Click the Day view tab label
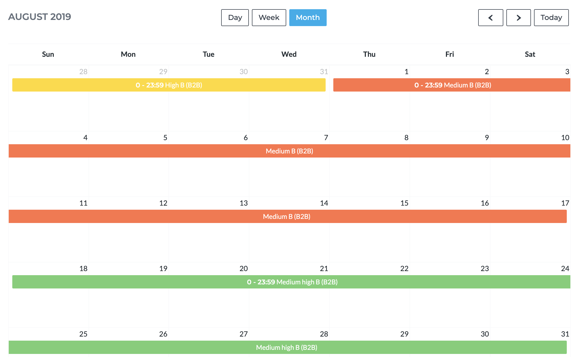Viewport: 576px width, 357px height. pos(235,17)
